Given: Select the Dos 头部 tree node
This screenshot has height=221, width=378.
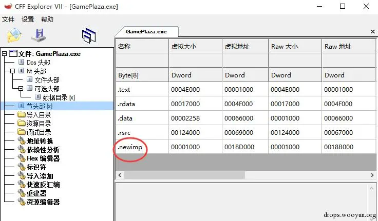Looking at the screenshot, I should pyautogui.click(x=38, y=63).
